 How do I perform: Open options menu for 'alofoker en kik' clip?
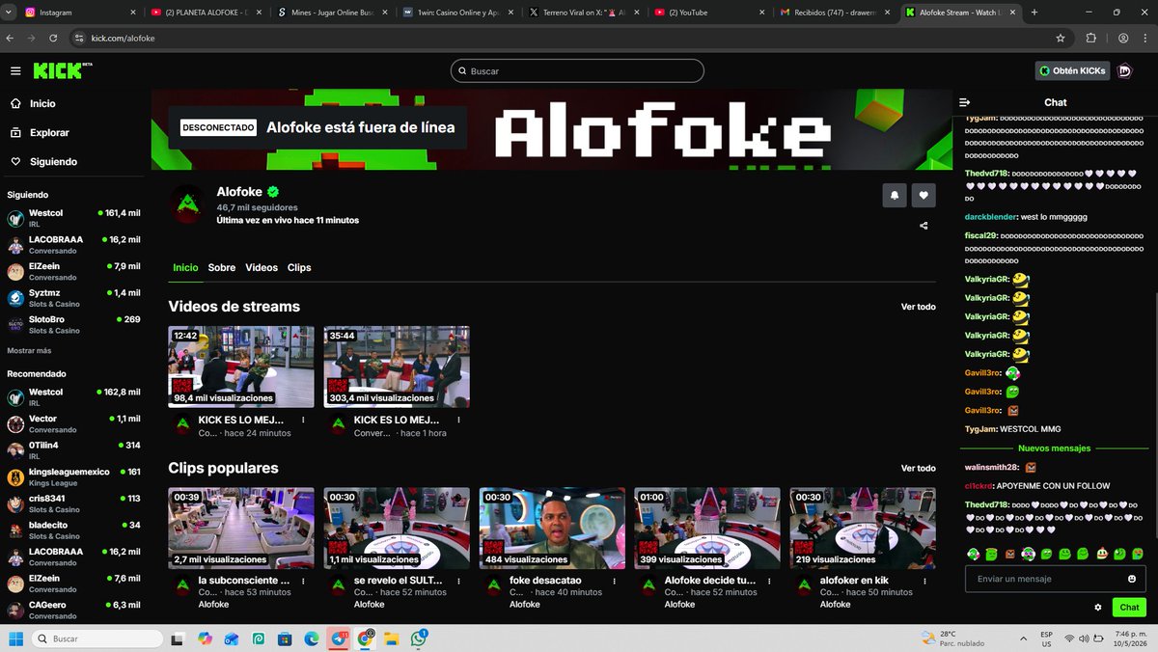(x=924, y=582)
